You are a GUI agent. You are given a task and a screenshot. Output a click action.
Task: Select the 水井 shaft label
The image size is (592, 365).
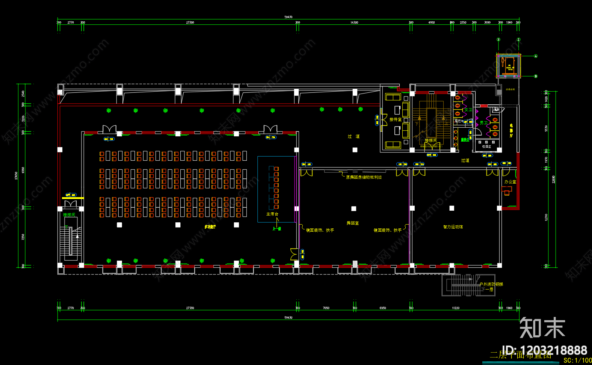click(x=497, y=110)
